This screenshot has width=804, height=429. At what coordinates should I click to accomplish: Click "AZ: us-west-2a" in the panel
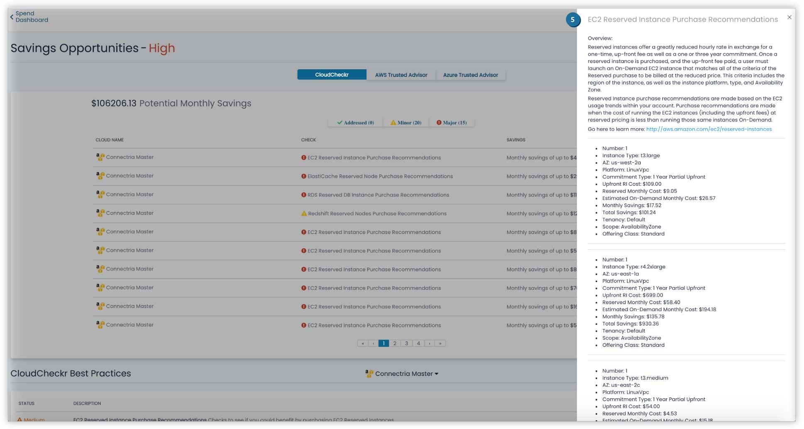tap(621, 163)
